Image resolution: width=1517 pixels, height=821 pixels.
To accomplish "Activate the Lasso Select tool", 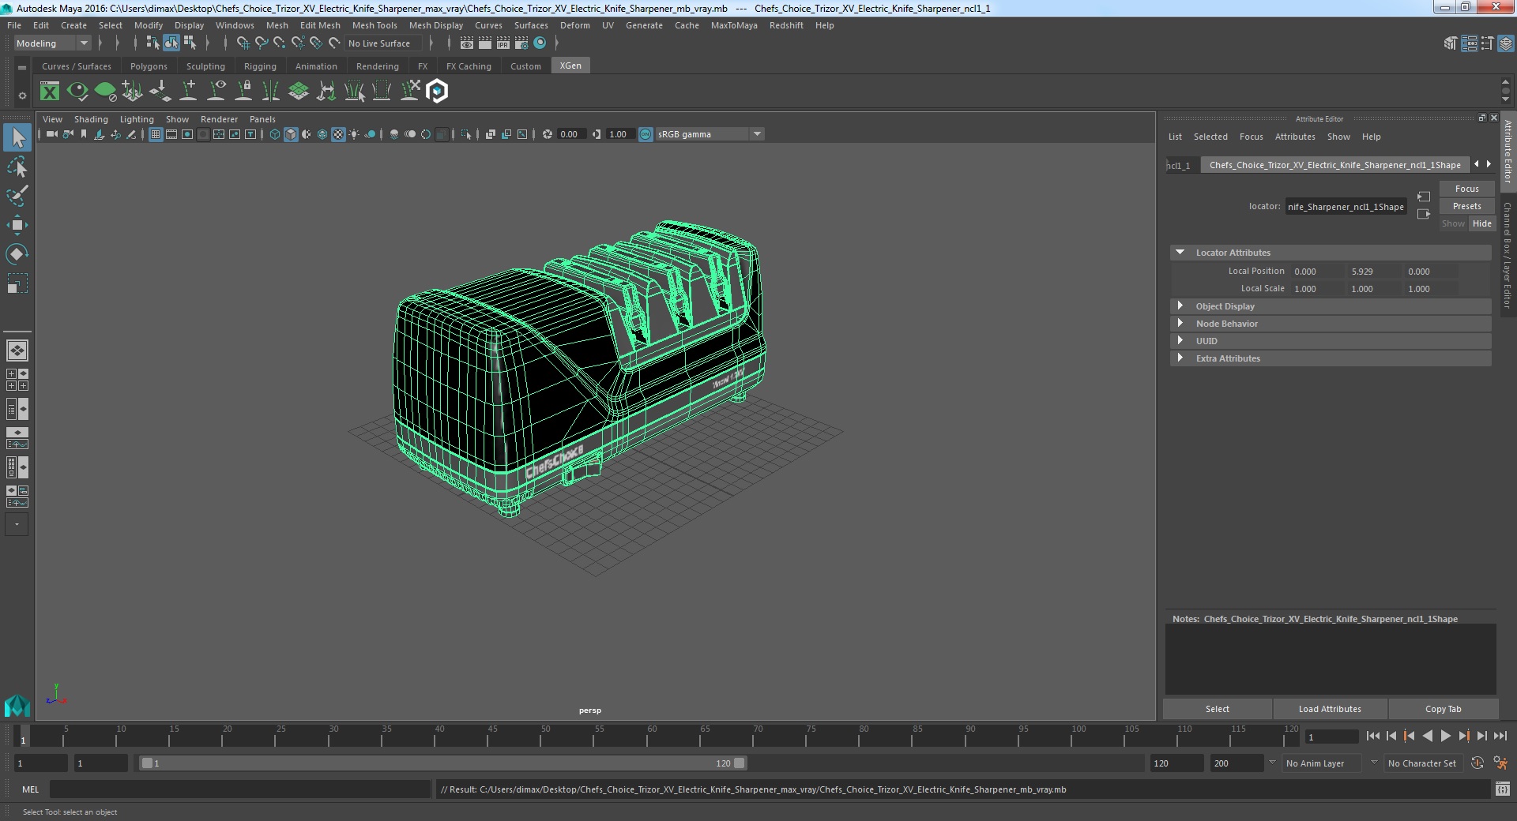I will (x=17, y=167).
